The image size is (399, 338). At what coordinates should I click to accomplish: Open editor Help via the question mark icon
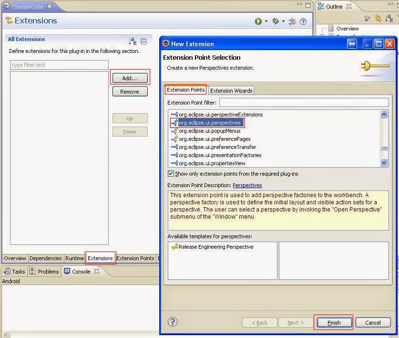pyautogui.click(x=303, y=21)
